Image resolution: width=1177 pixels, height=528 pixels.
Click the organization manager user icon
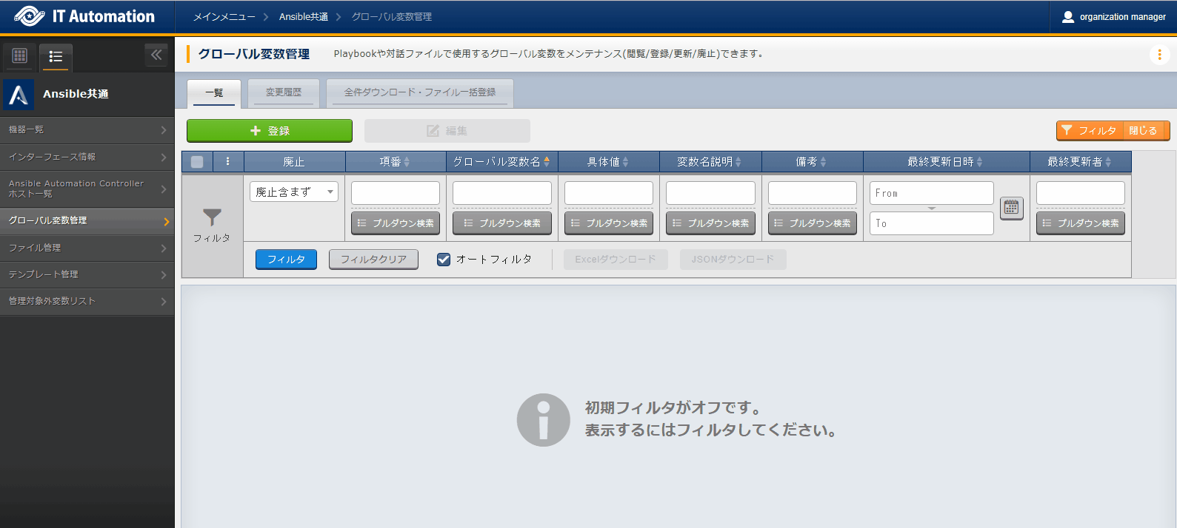[1067, 17]
